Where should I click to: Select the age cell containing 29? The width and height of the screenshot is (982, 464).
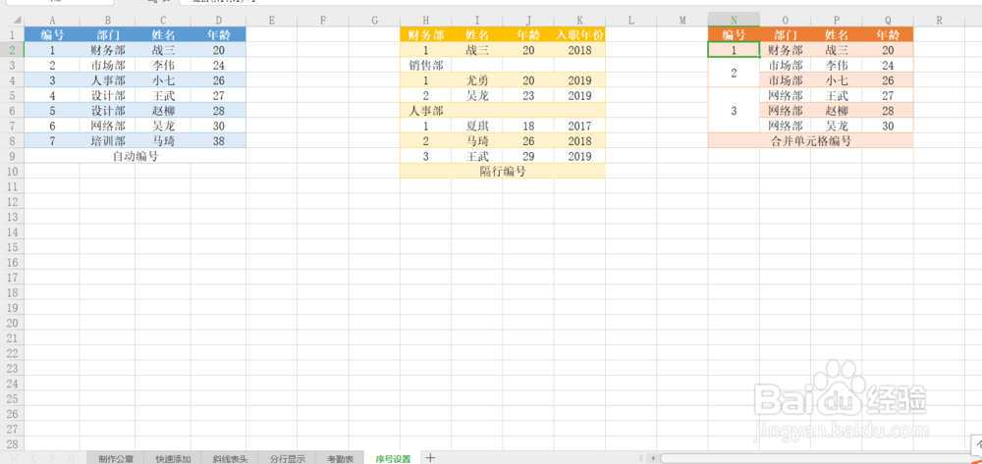(528, 156)
